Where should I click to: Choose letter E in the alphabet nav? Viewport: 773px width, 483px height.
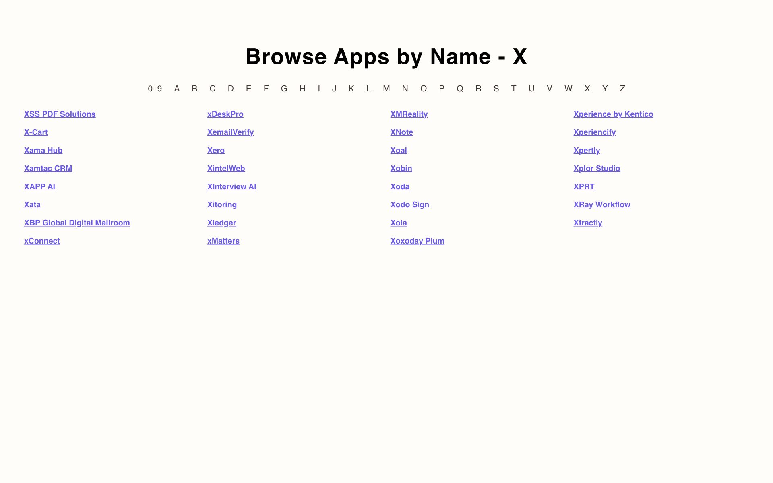(x=249, y=89)
